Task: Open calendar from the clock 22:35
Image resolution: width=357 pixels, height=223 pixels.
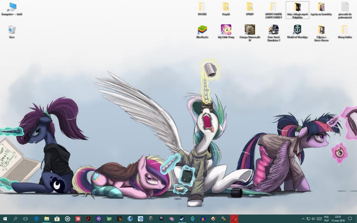Action: pyautogui.click(x=338, y=219)
